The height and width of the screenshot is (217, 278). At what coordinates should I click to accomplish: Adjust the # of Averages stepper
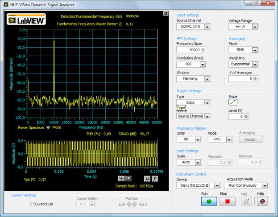point(255,79)
